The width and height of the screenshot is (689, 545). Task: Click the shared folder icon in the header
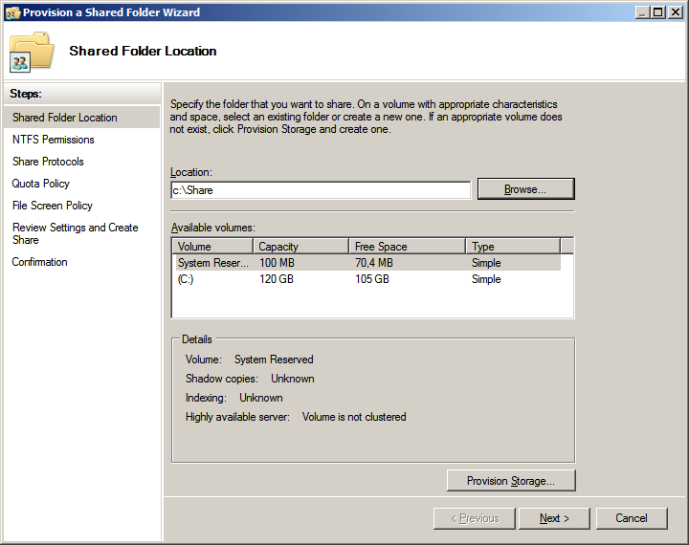tap(32, 52)
